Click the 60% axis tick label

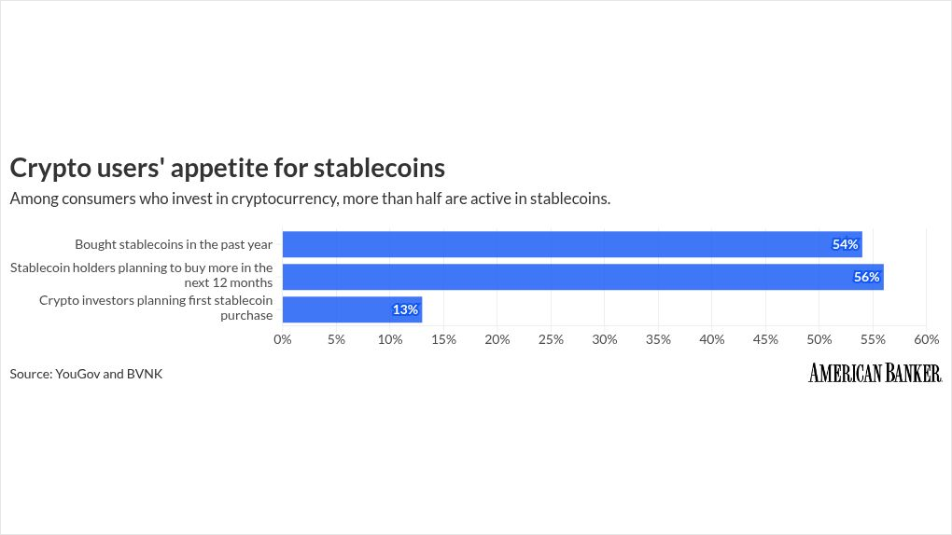tap(926, 339)
